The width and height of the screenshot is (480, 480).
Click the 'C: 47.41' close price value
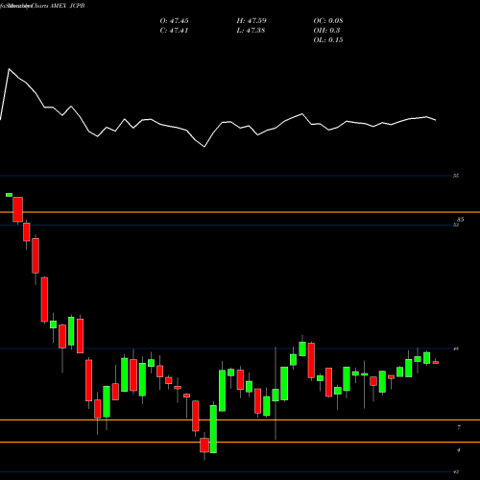[x=174, y=31]
